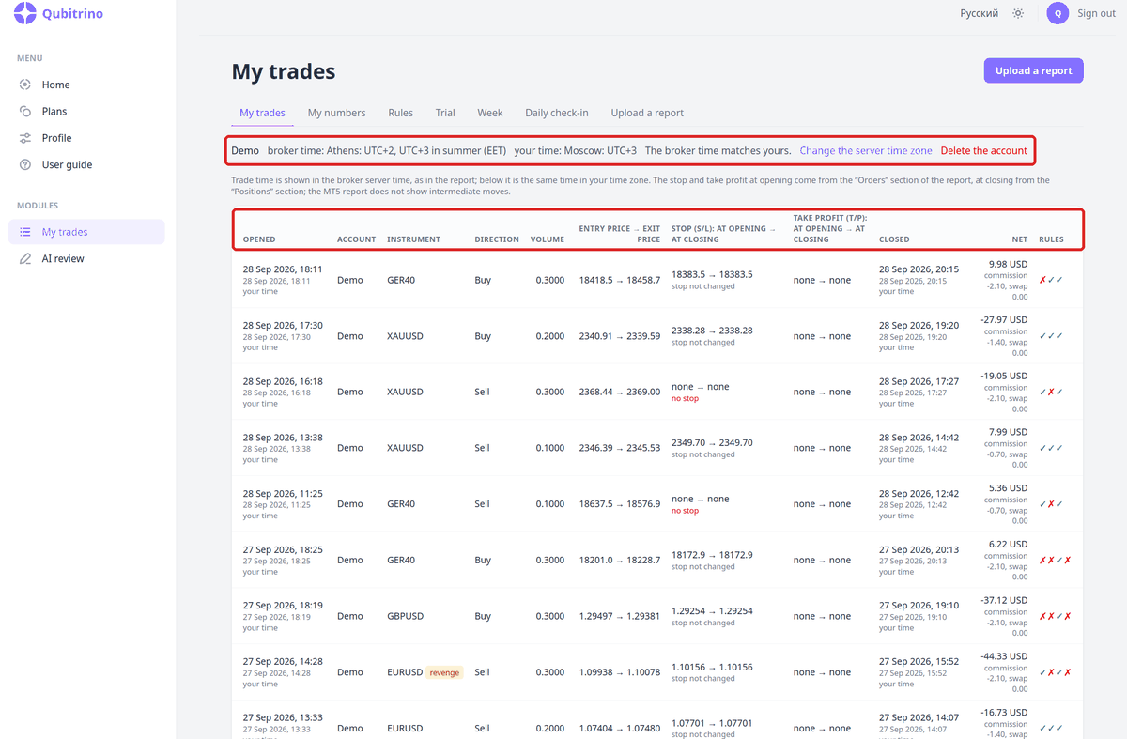The width and height of the screenshot is (1127, 739).
Task: Click rules marks for 28 Sep 11:25 trade
Action: 1051,504
